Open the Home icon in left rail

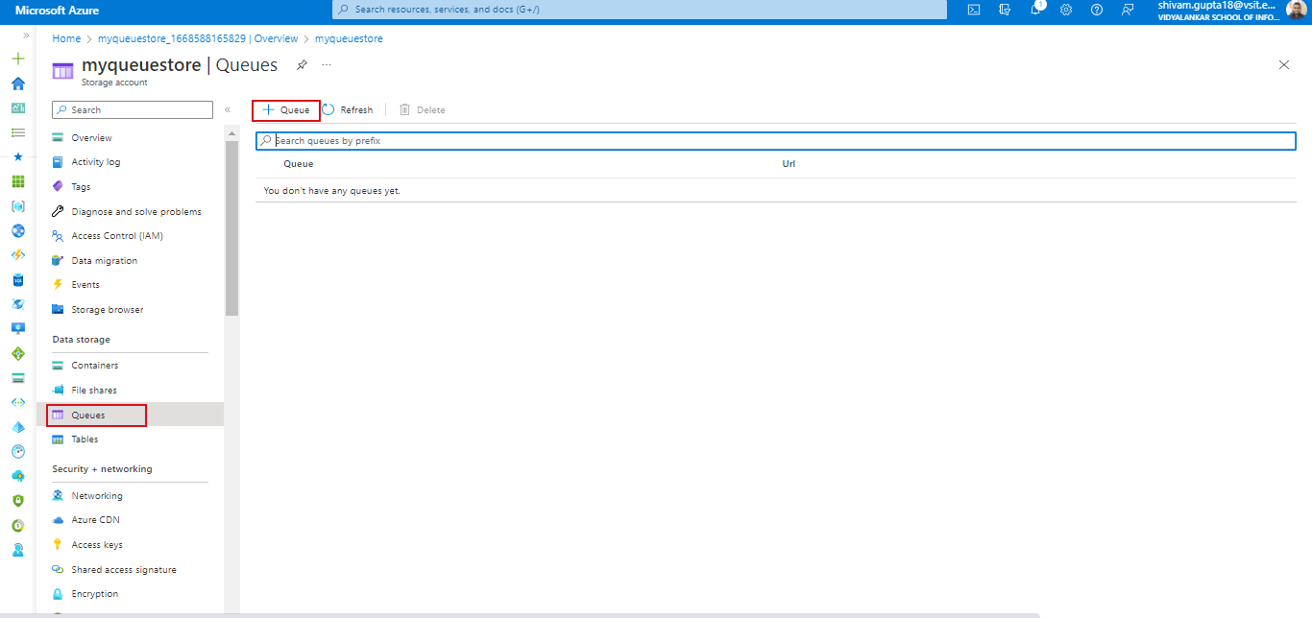point(17,83)
